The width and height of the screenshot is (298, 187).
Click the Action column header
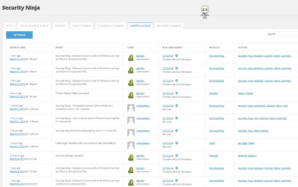click(243, 48)
